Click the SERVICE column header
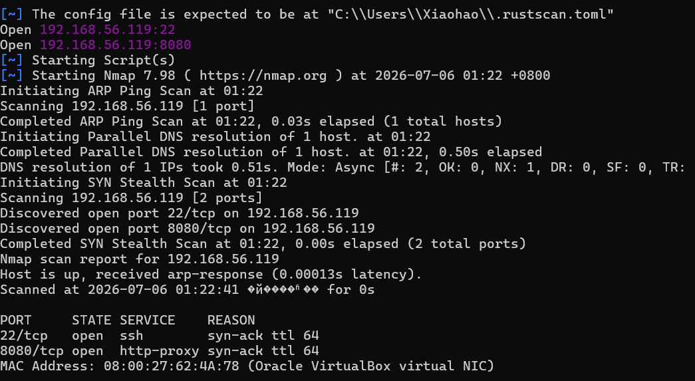 pyautogui.click(x=148, y=320)
